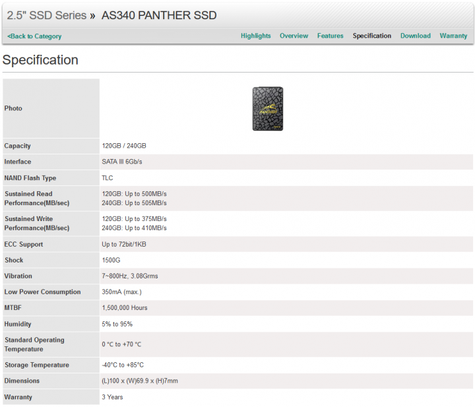The image size is (475, 407).
Task: Select the Storage Temperature label
Action: click(x=37, y=365)
